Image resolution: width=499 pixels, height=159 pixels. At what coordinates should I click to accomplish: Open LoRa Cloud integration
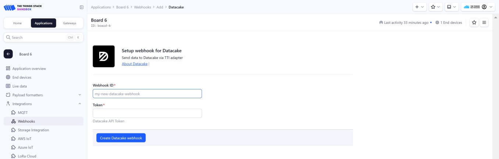27,156
